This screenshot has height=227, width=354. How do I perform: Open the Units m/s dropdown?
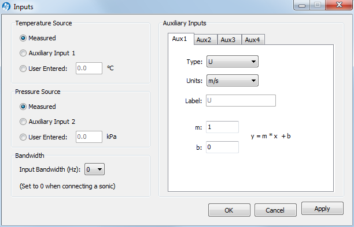233,81
